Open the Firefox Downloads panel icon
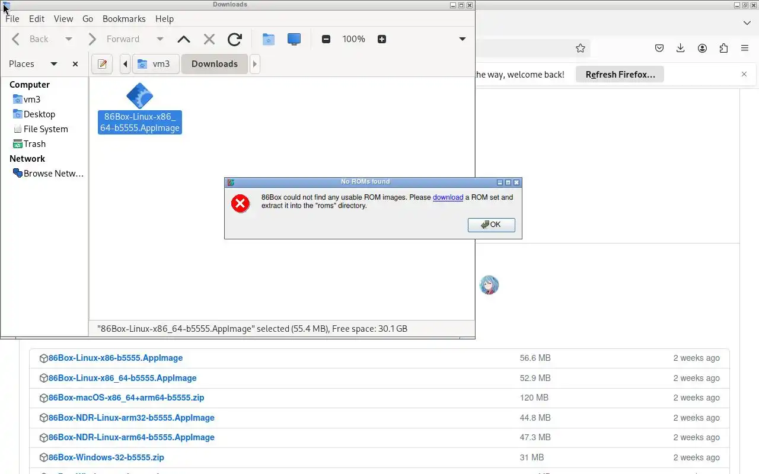The image size is (759, 474). click(x=681, y=48)
